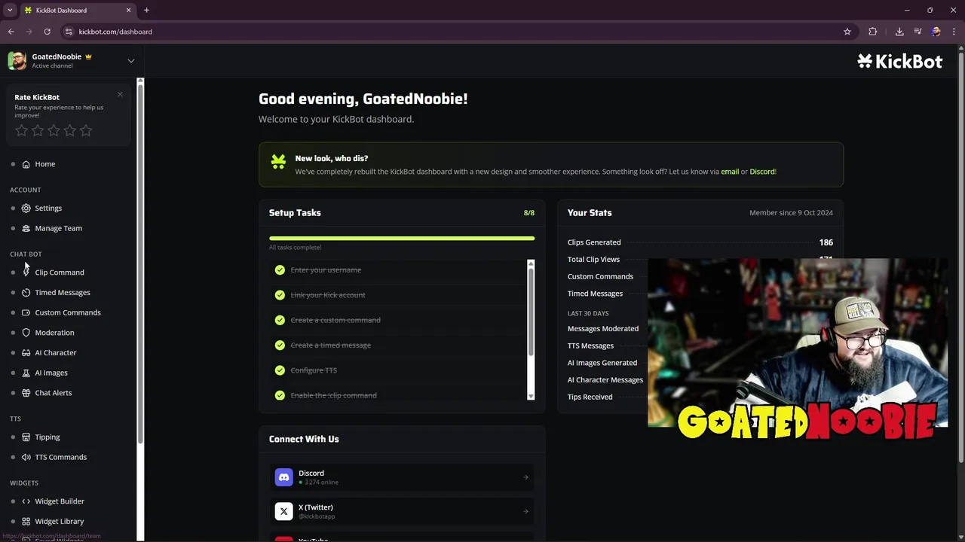Go to the Moderation page
Image resolution: width=965 pixels, height=542 pixels.
click(54, 333)
